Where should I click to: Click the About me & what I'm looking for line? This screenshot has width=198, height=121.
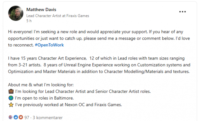[x=41, y=85]
